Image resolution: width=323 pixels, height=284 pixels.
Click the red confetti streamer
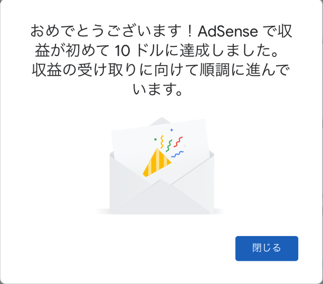178,142
